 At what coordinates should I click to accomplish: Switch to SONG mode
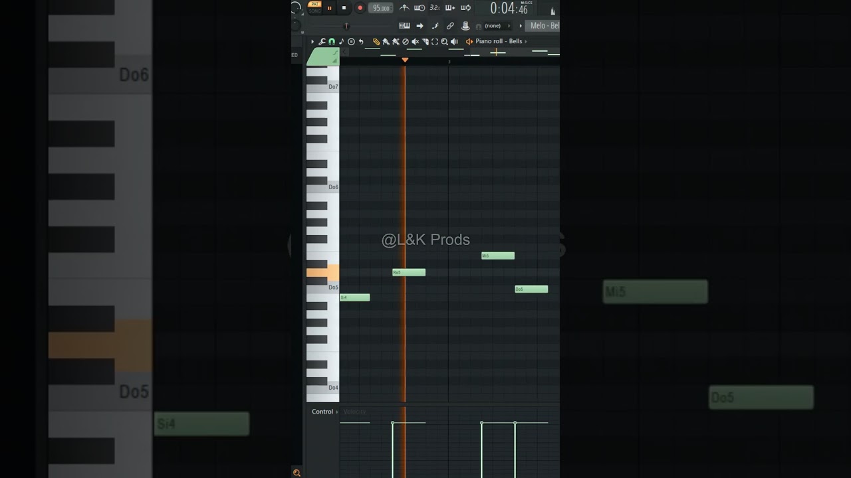click(x=314, y=11)
